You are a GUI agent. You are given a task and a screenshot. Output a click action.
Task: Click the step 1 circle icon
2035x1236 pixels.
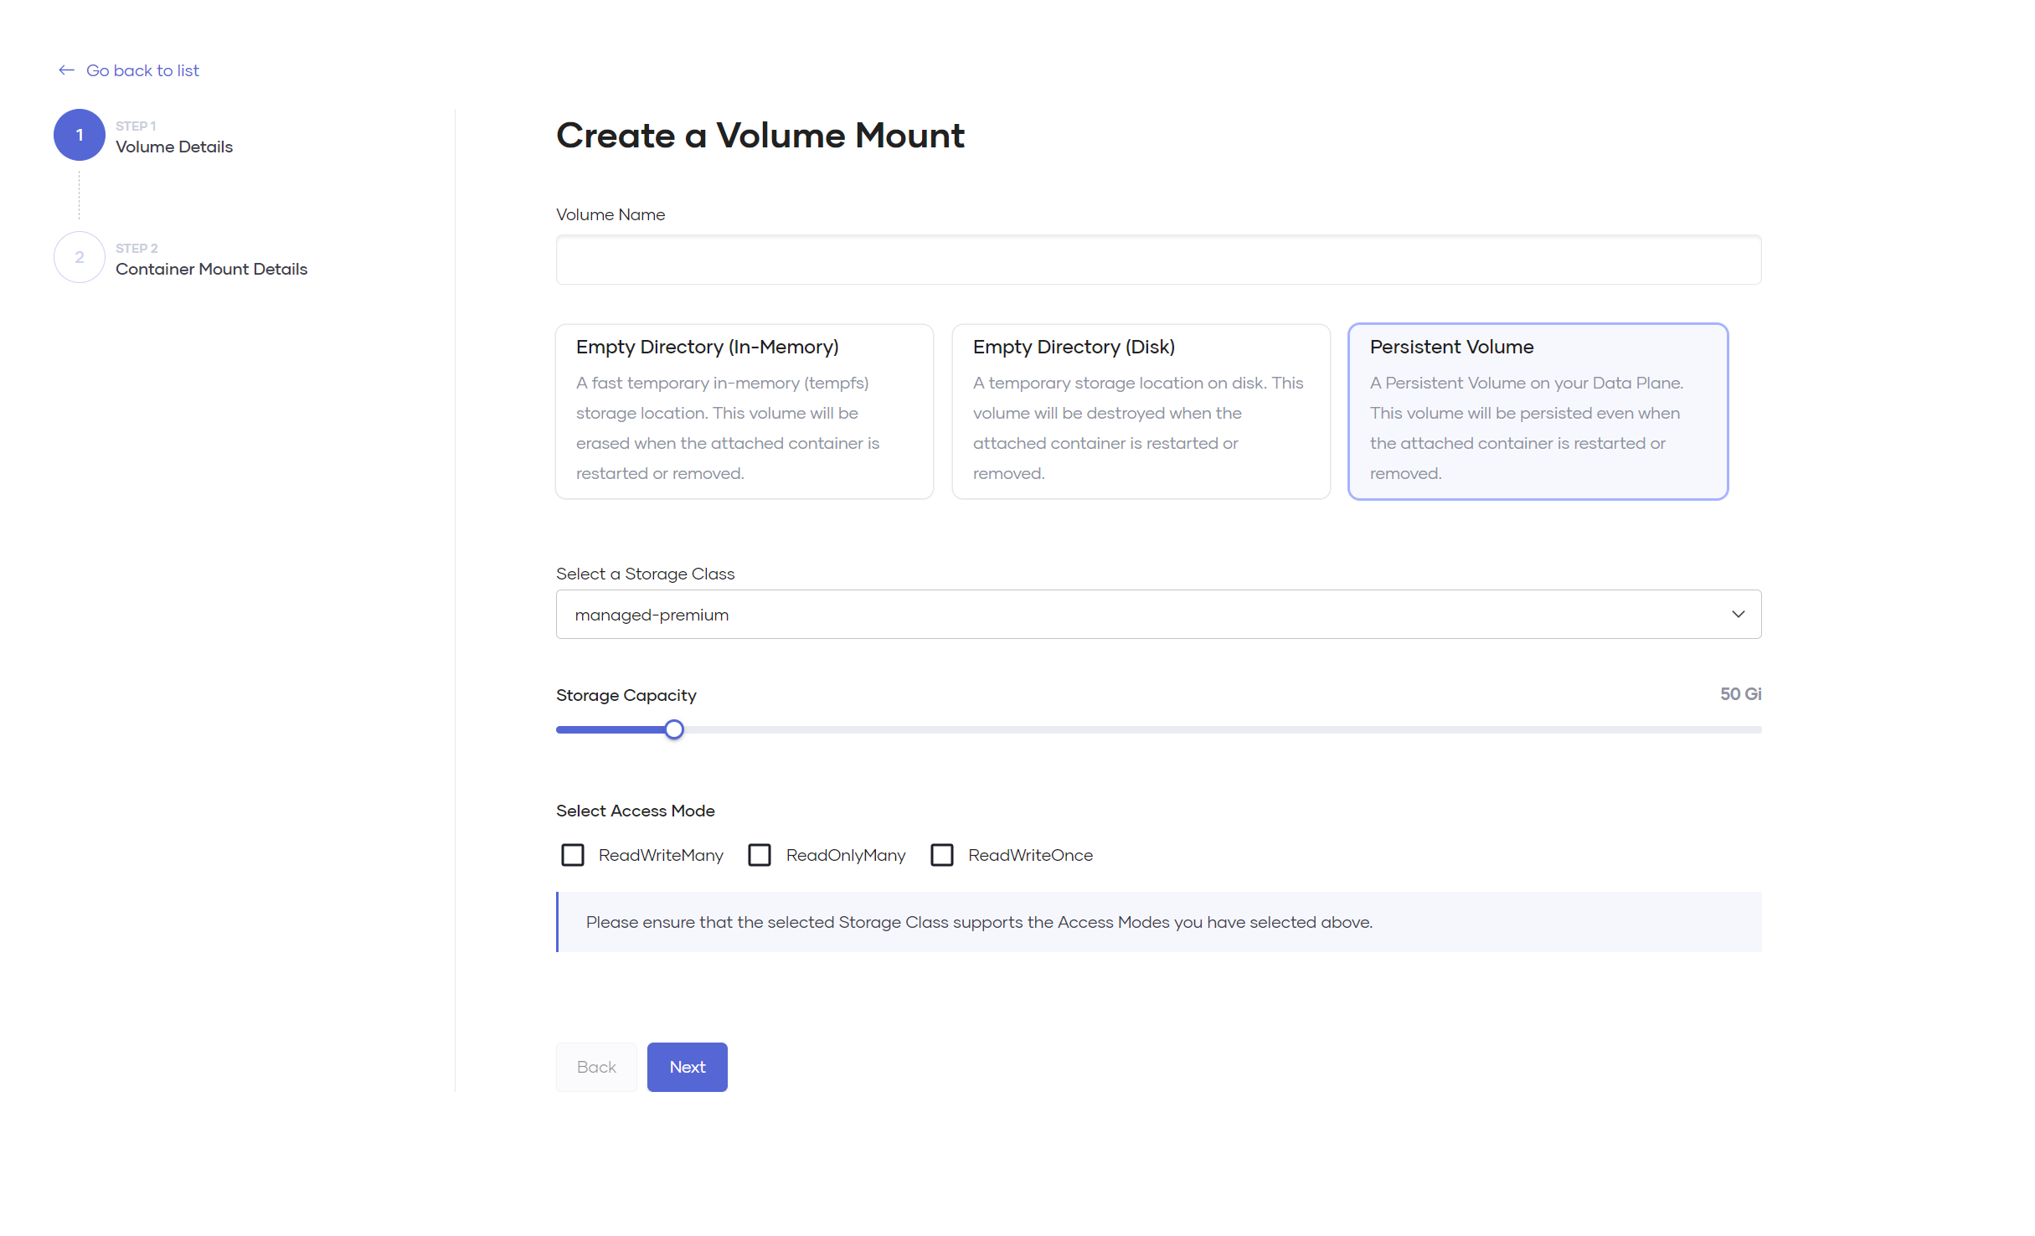tap(80, 135)
